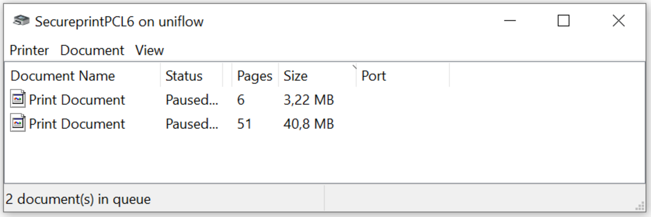Viewport: 651px width, 217px height.
Task: Close the SecureprintPCL6 on uniflow window
Action: (618, 21)
